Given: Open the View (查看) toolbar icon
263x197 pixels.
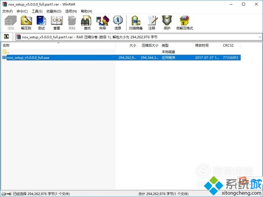Looking at the screenshot, I should tap(57, 23).
